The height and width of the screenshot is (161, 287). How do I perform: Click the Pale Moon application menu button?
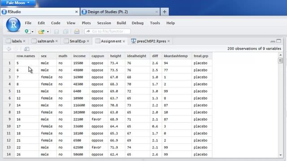pos(18,3)
